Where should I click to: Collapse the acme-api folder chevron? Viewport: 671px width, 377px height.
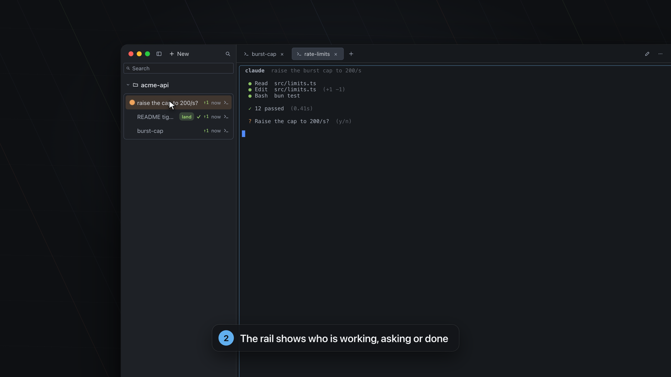click(128, 85)
